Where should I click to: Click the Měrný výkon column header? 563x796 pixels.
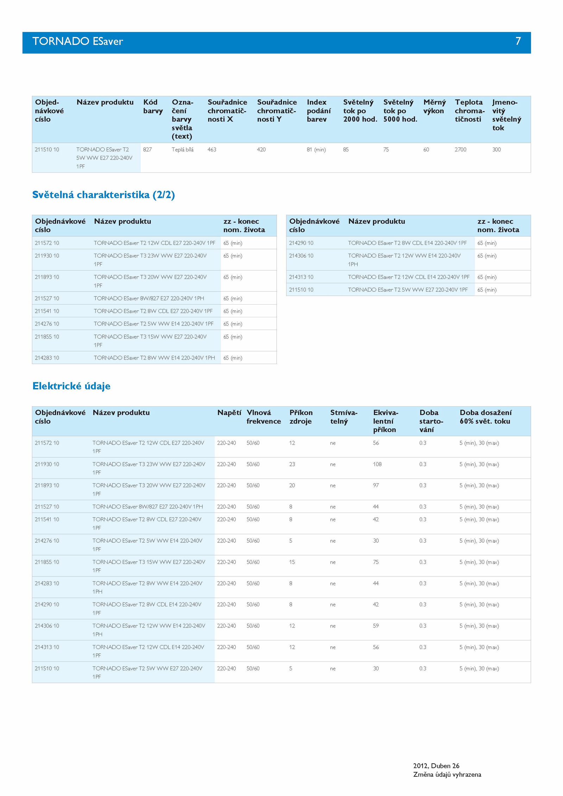click(435, 107)
